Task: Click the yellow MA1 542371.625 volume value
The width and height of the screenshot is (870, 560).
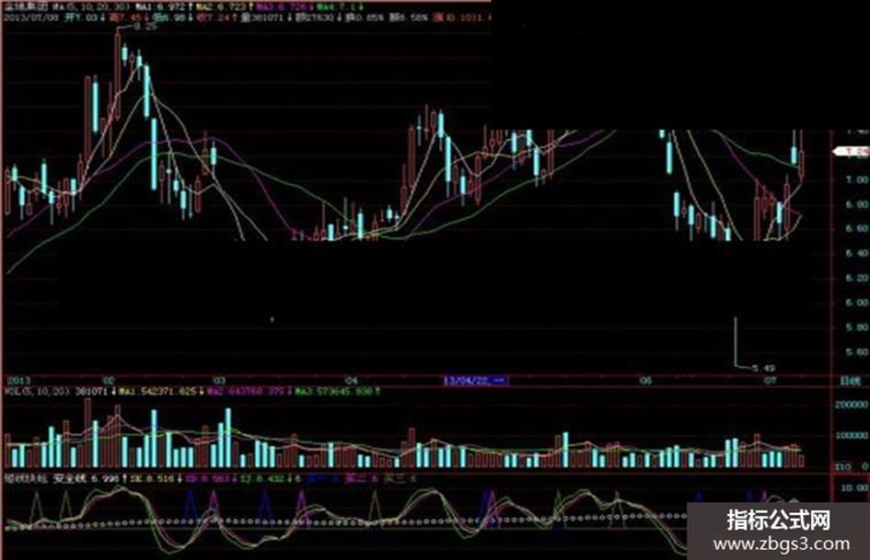Action: click(160, 392)
